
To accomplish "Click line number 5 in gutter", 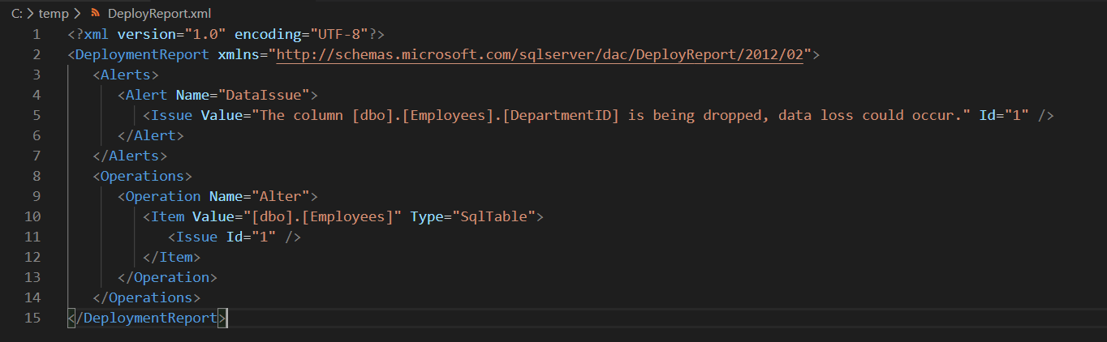I will (36, 115).
